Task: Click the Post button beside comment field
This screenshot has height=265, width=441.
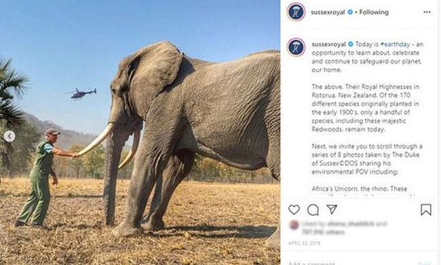Action: click(425, 263)
